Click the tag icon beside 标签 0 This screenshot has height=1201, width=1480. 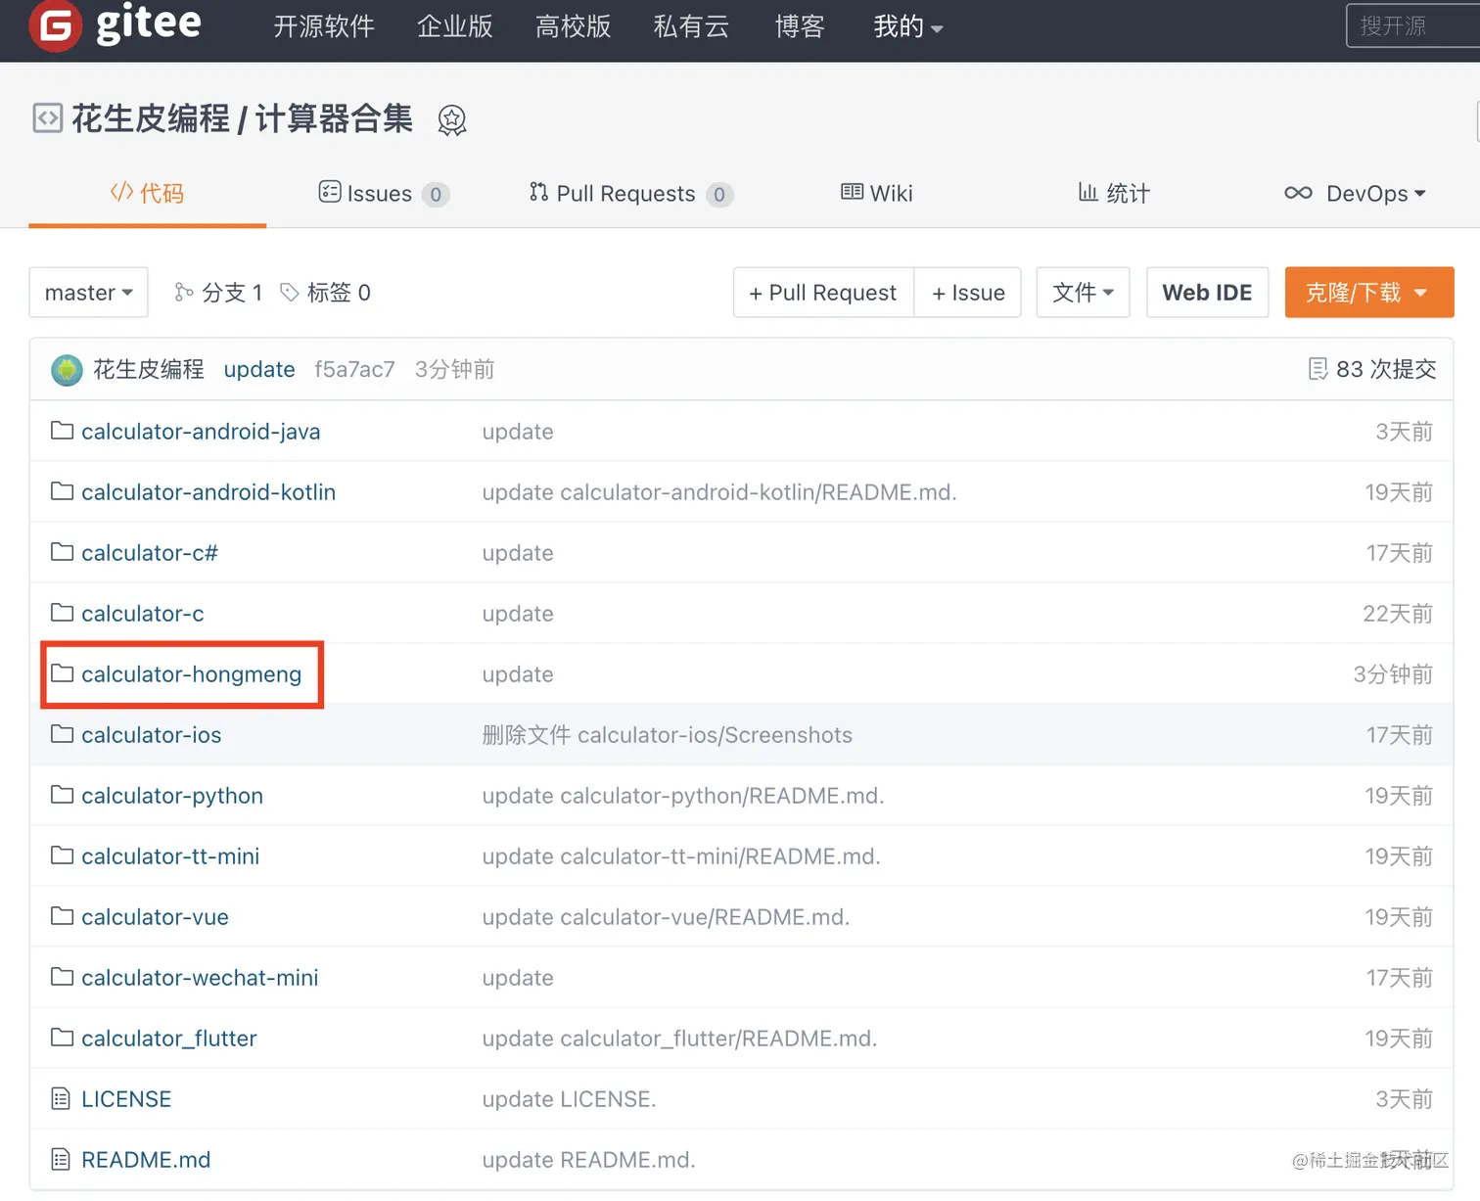[x=290, y=292]
